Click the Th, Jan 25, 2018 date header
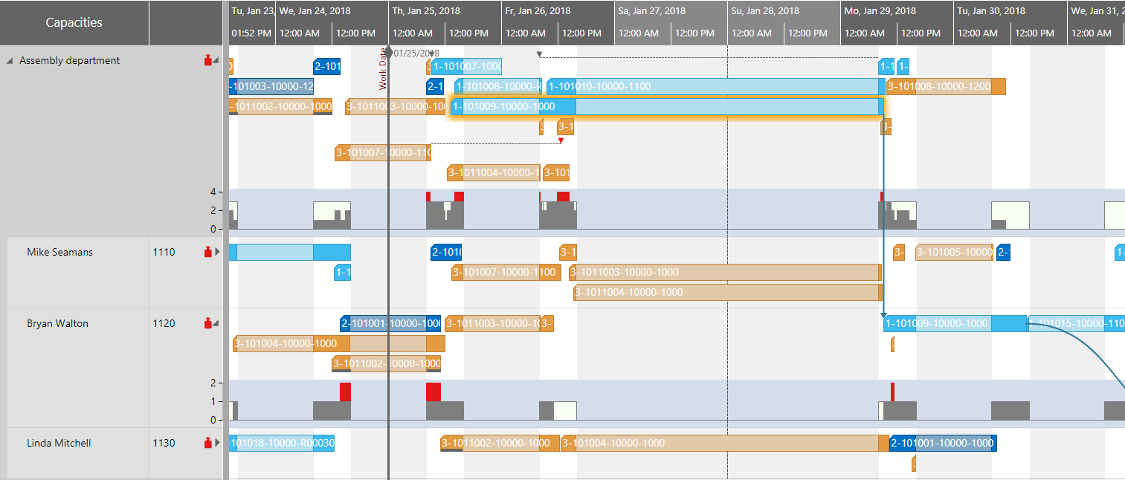Viewport: 1125px width, 480px height. pos(426,11)
